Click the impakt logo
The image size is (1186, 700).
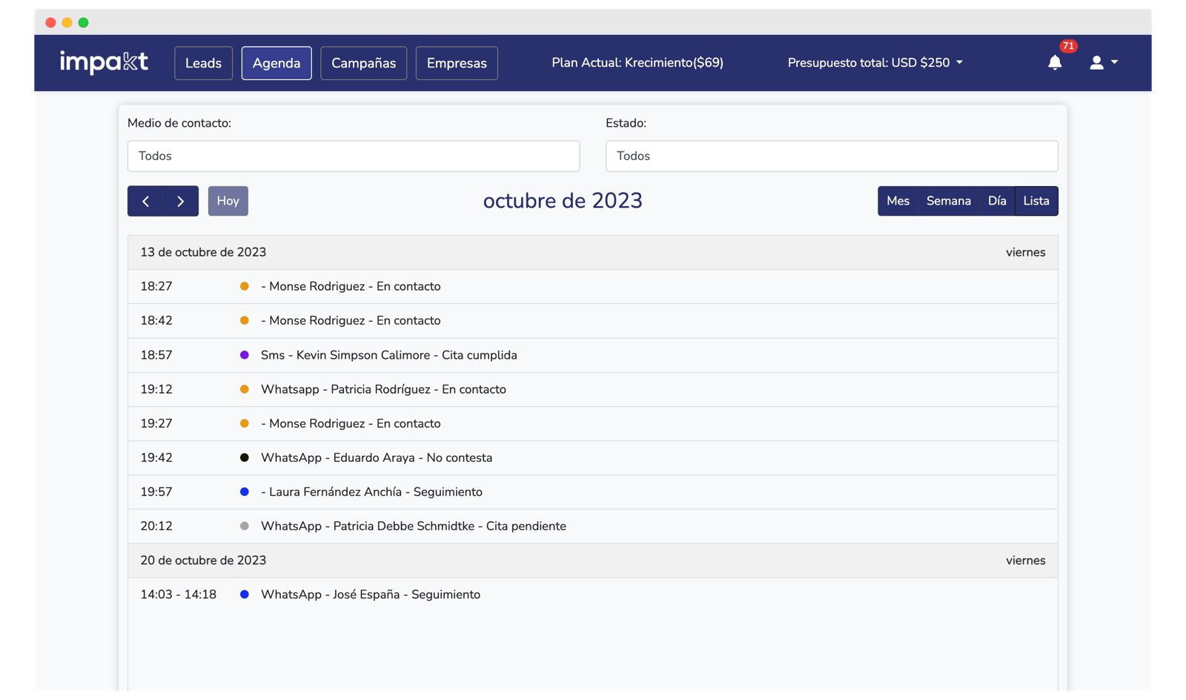(x=104, y=62)
